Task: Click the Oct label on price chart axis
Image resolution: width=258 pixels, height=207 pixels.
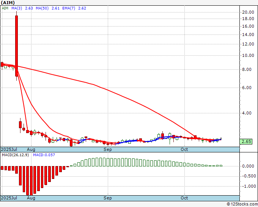Action: [x=184, y=149]
